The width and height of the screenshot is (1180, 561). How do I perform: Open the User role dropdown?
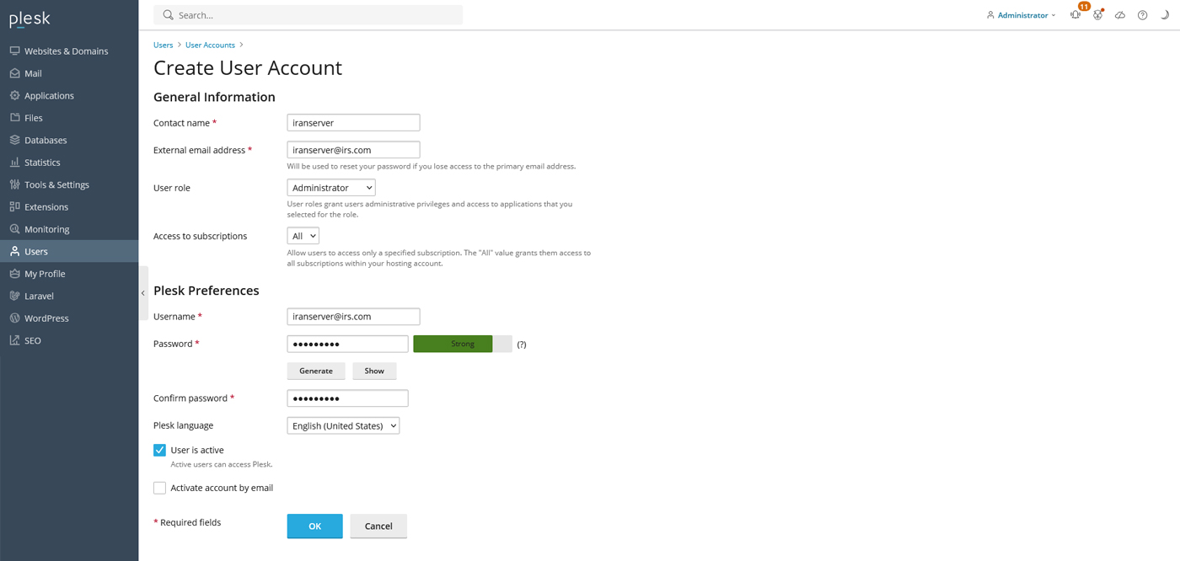331,188
